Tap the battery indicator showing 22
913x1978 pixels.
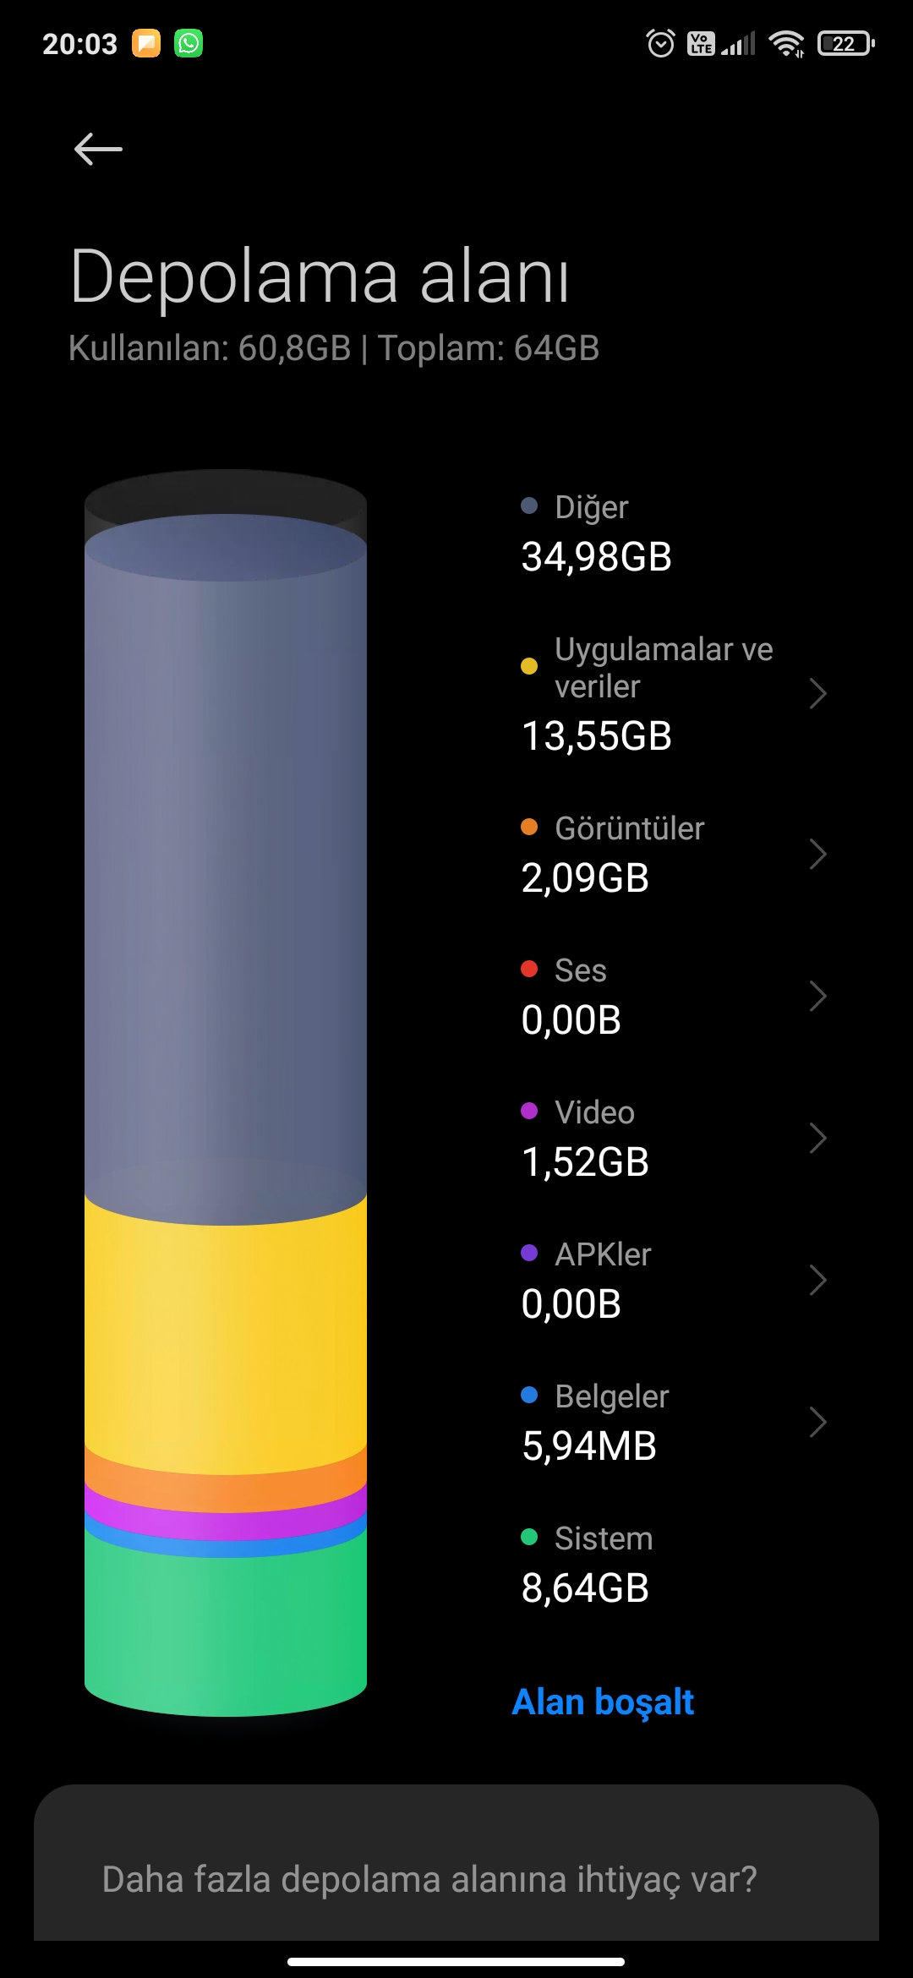pyautogui.click(x=846, y=43)
